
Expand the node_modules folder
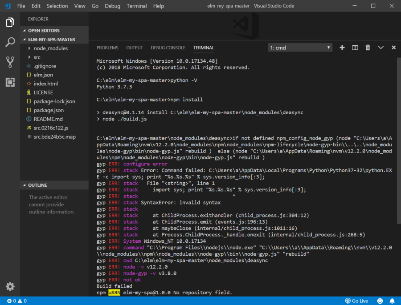point(50,48)
